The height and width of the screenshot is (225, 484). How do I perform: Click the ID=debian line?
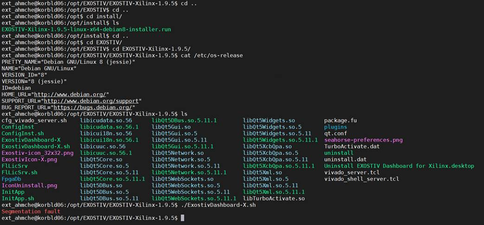pyautogui.click(x=16, y=87)
